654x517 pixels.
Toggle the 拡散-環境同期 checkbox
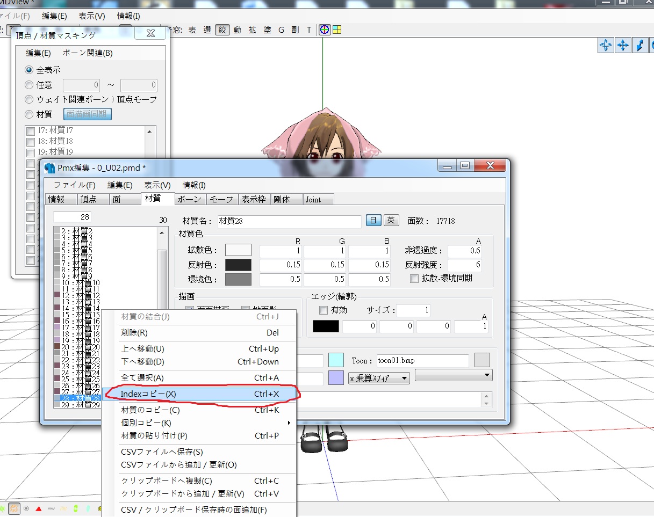[414, 279]
